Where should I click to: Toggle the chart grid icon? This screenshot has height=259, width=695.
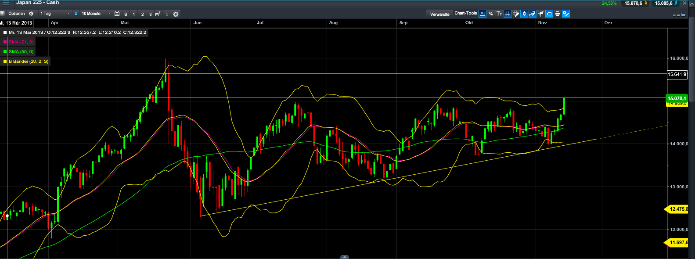coord(508,14)
